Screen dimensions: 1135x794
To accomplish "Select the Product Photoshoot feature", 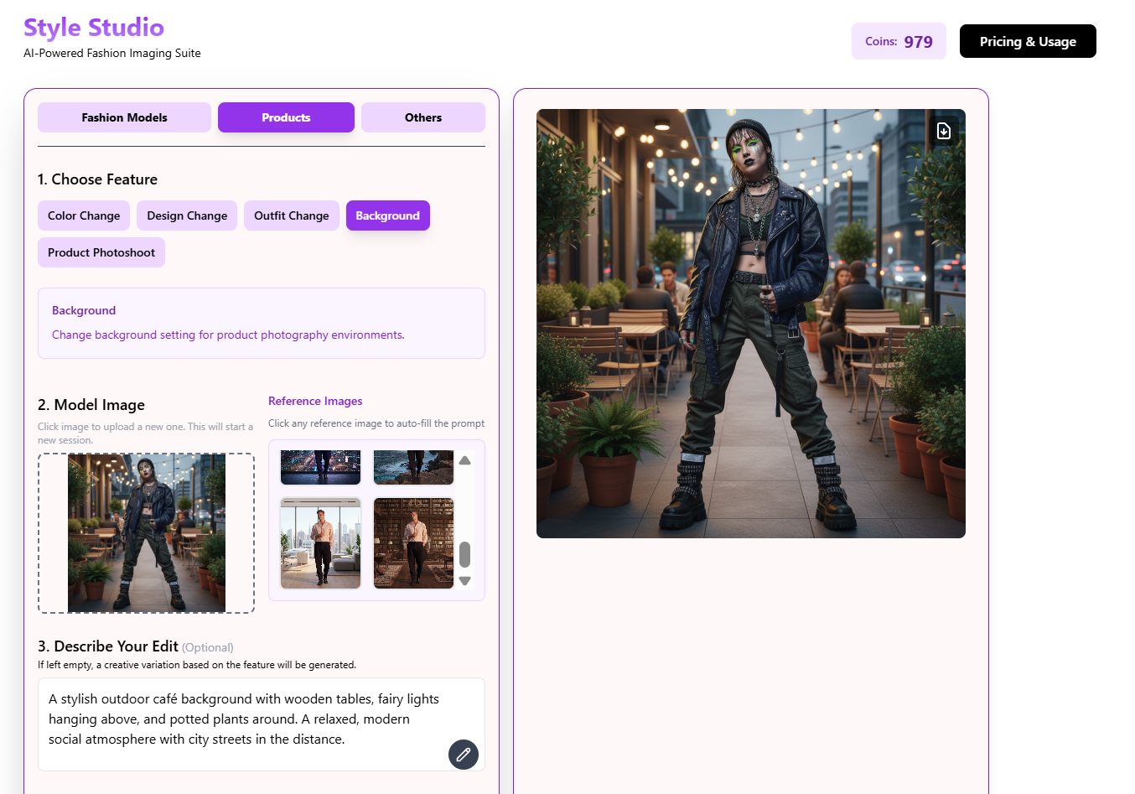I will click(101, 252).
